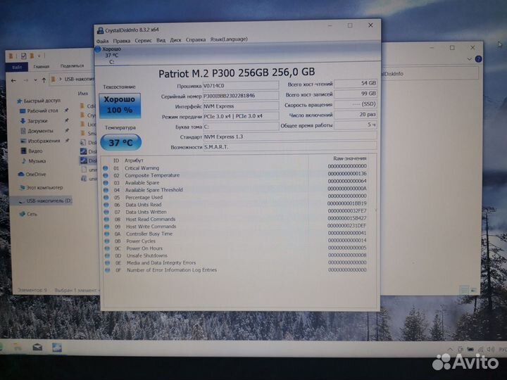Select the Host Read Commands row

pos(235,219)
